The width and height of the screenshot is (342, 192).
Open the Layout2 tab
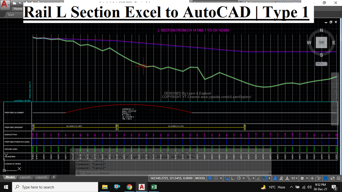pyautogui.click(x=42, y=177)
